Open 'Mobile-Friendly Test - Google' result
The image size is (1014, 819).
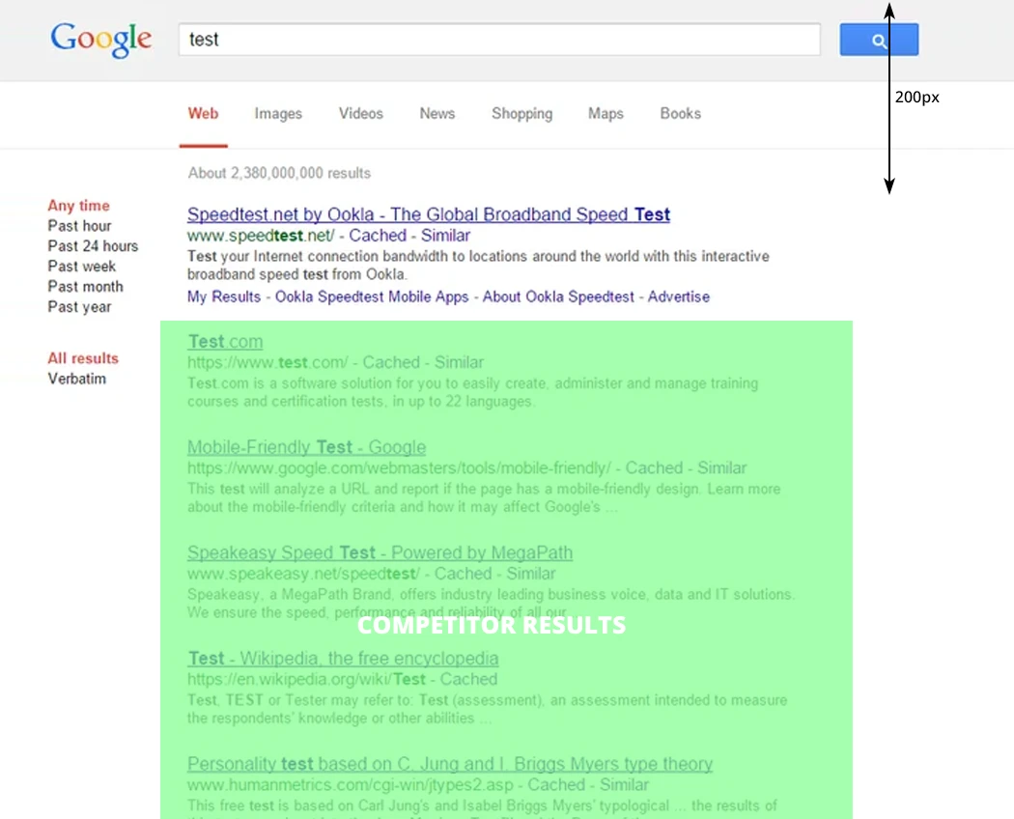306,447
